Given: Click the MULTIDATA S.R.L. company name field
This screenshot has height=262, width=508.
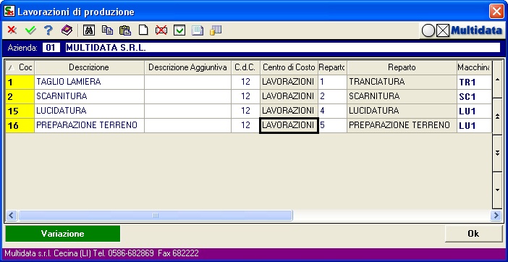Looking at the screenshot, I should pos(283,48).
